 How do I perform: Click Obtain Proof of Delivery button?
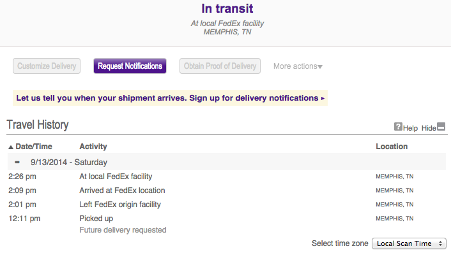(220, 66)
